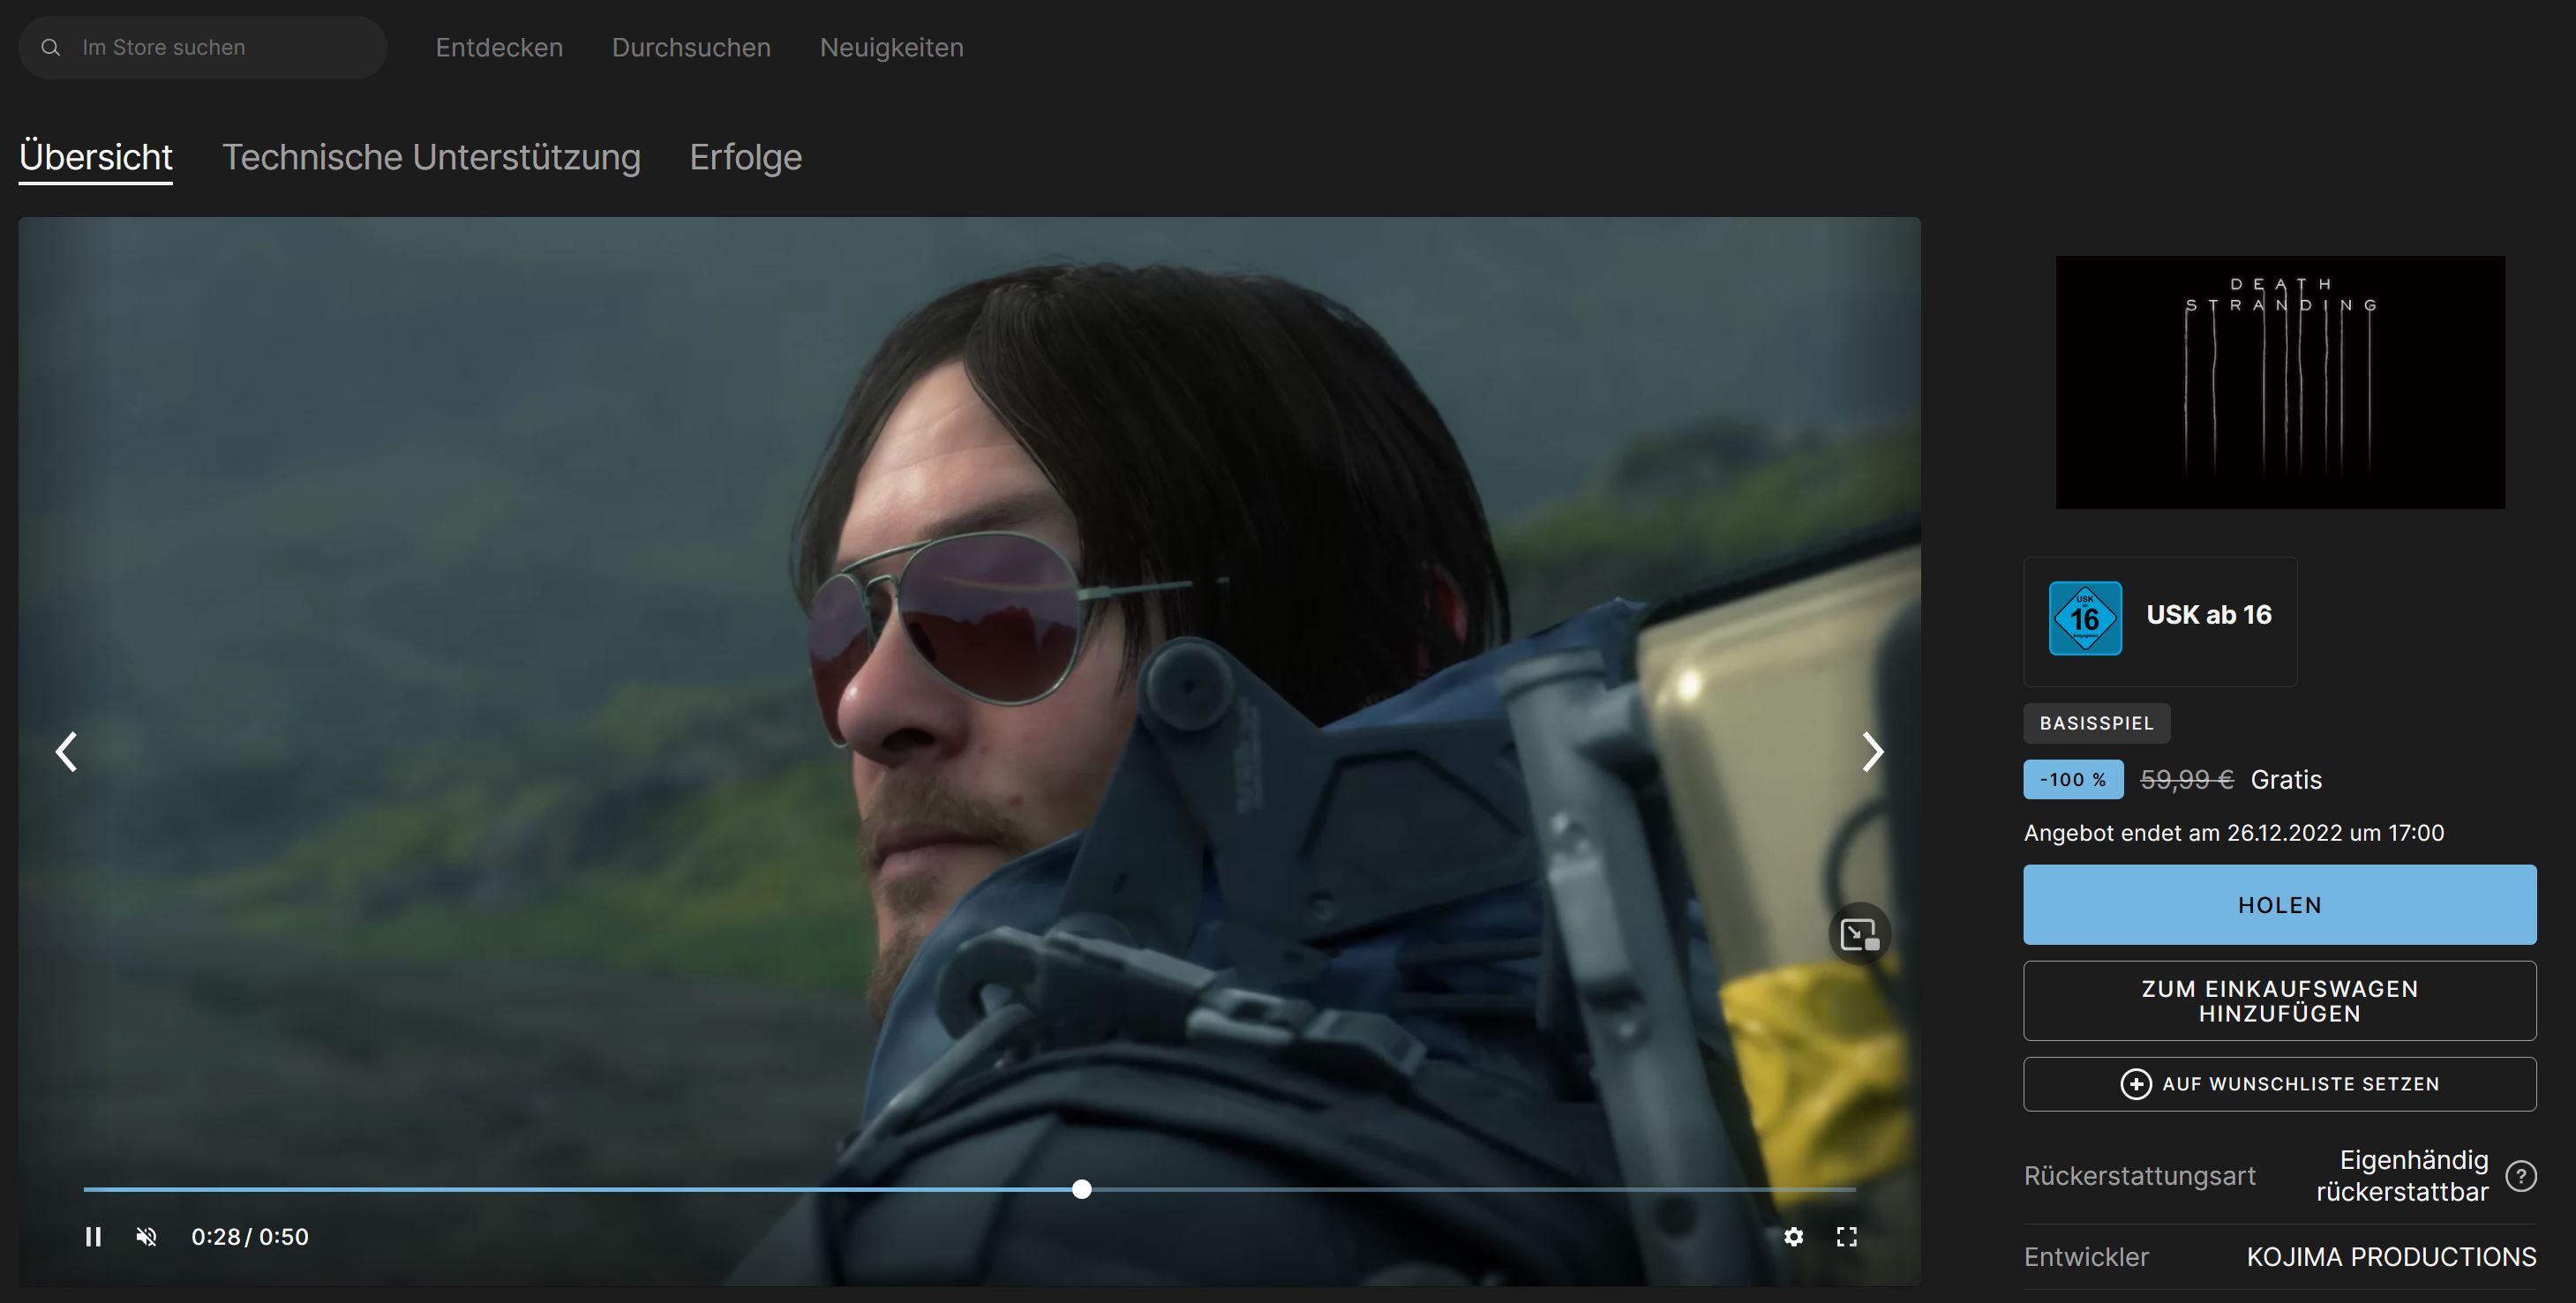2576x1303 pixels.
Task: Click the 0:28 / 0:50 time display
Action: pos(250,1237)
